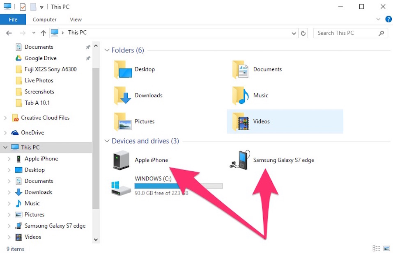Click the "9 items" status bar text
This screenshot has width=393, height=253.
(x=15, y=249)
